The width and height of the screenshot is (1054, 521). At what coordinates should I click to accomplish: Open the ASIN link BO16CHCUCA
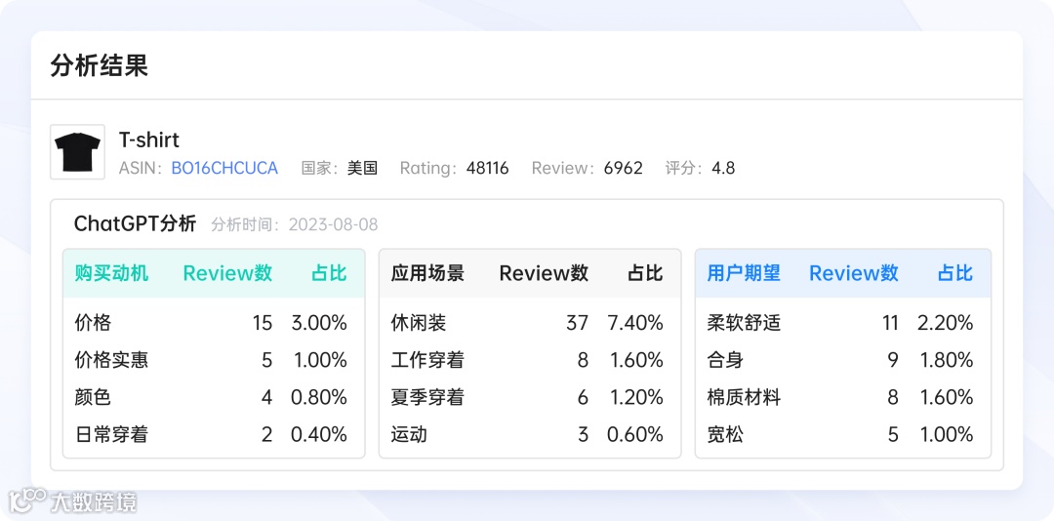[224, 168]
